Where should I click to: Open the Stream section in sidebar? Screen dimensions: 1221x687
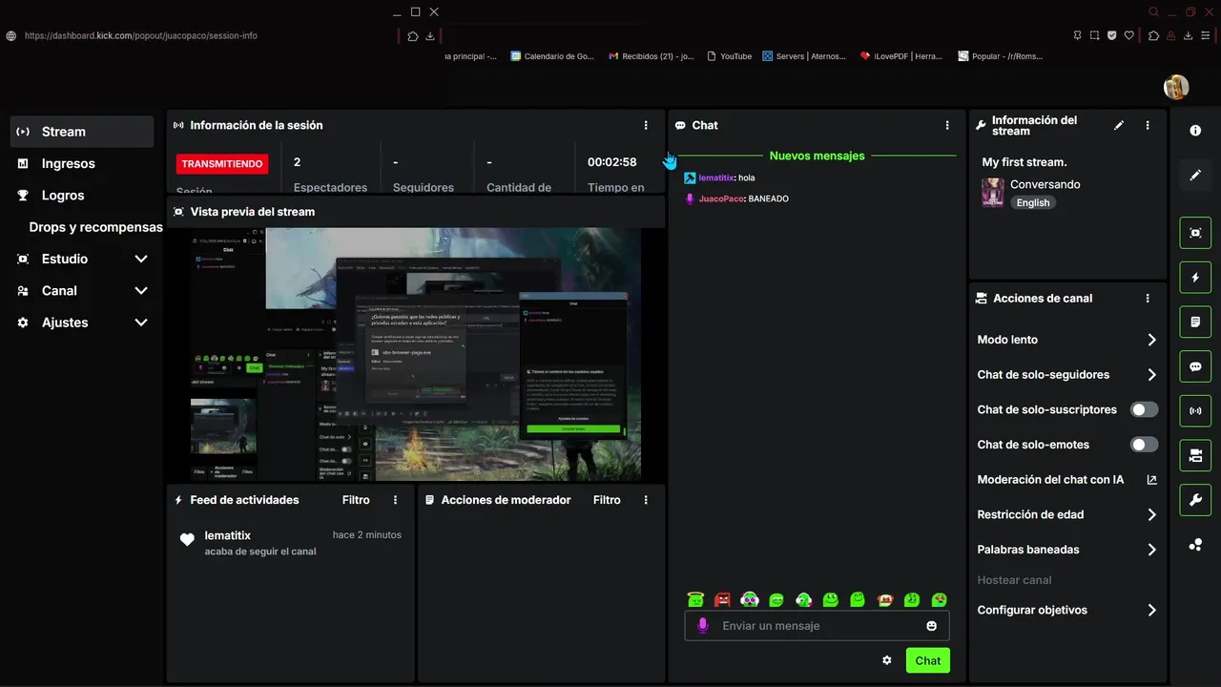pos(82,132)
